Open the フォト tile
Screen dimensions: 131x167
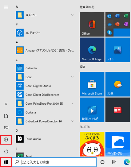(x=118, y=50)
